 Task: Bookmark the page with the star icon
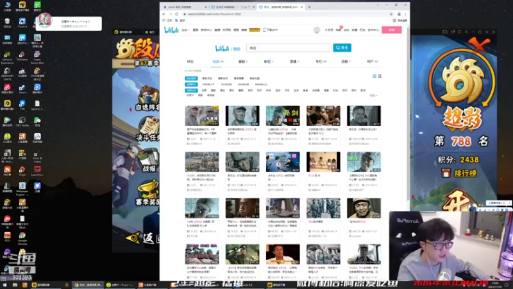391,14
